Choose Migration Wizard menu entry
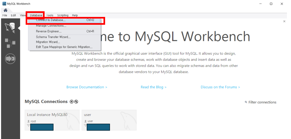Screen dimensions: 291x139 65,42
